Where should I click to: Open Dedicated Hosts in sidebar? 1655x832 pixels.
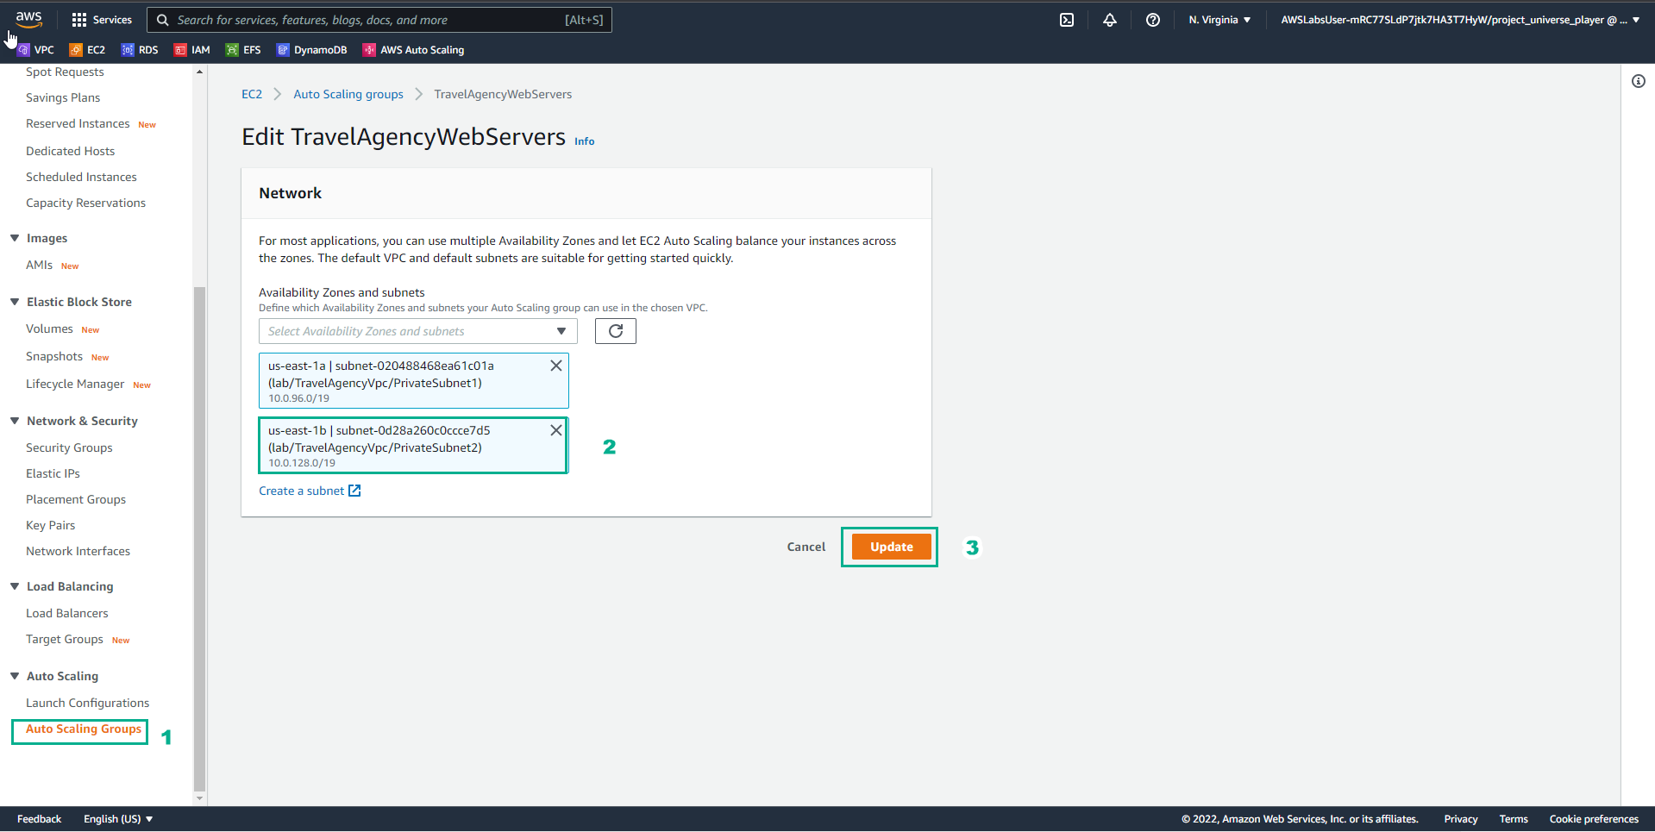[x=70, y=151]
